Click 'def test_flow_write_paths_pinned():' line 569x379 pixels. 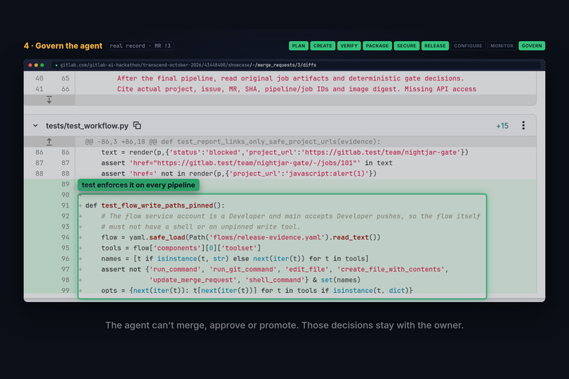[155, 205]
